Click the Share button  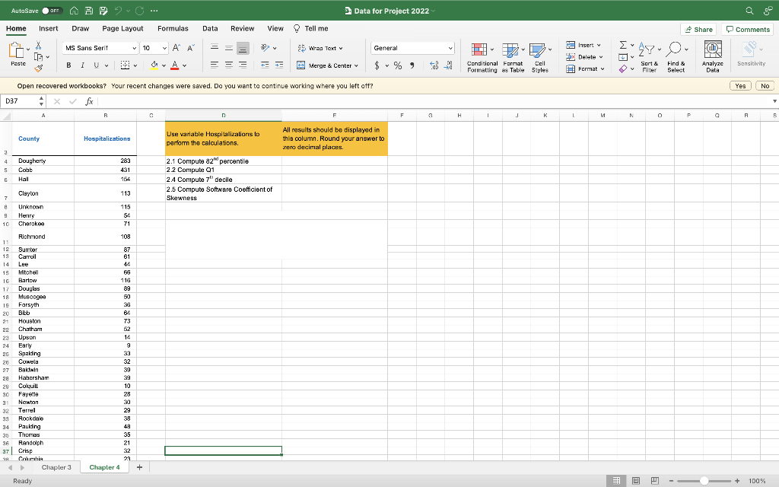pos(698,29)
